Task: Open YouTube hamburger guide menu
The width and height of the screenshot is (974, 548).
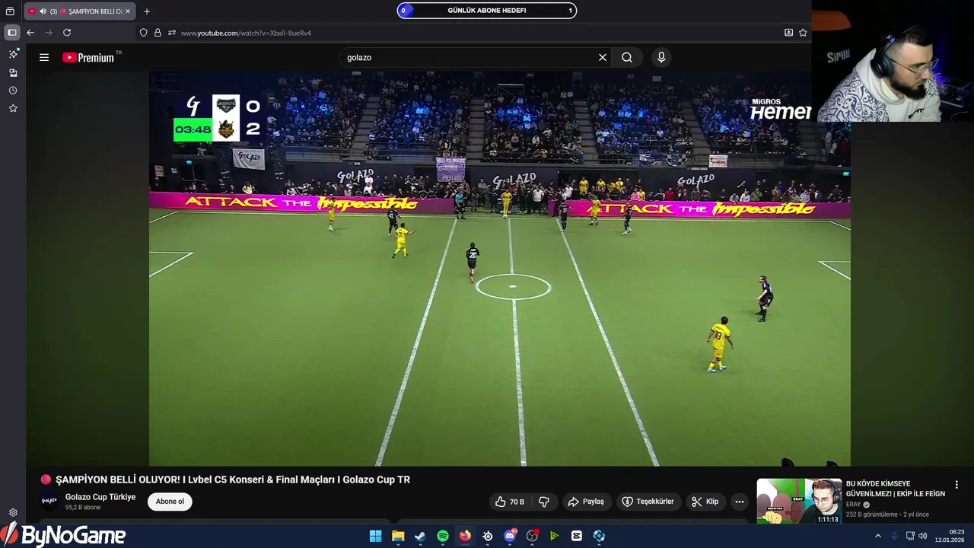Action: tap(44, 57)
